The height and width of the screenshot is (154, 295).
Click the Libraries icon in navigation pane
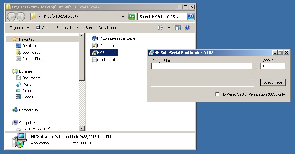point(15,71)
